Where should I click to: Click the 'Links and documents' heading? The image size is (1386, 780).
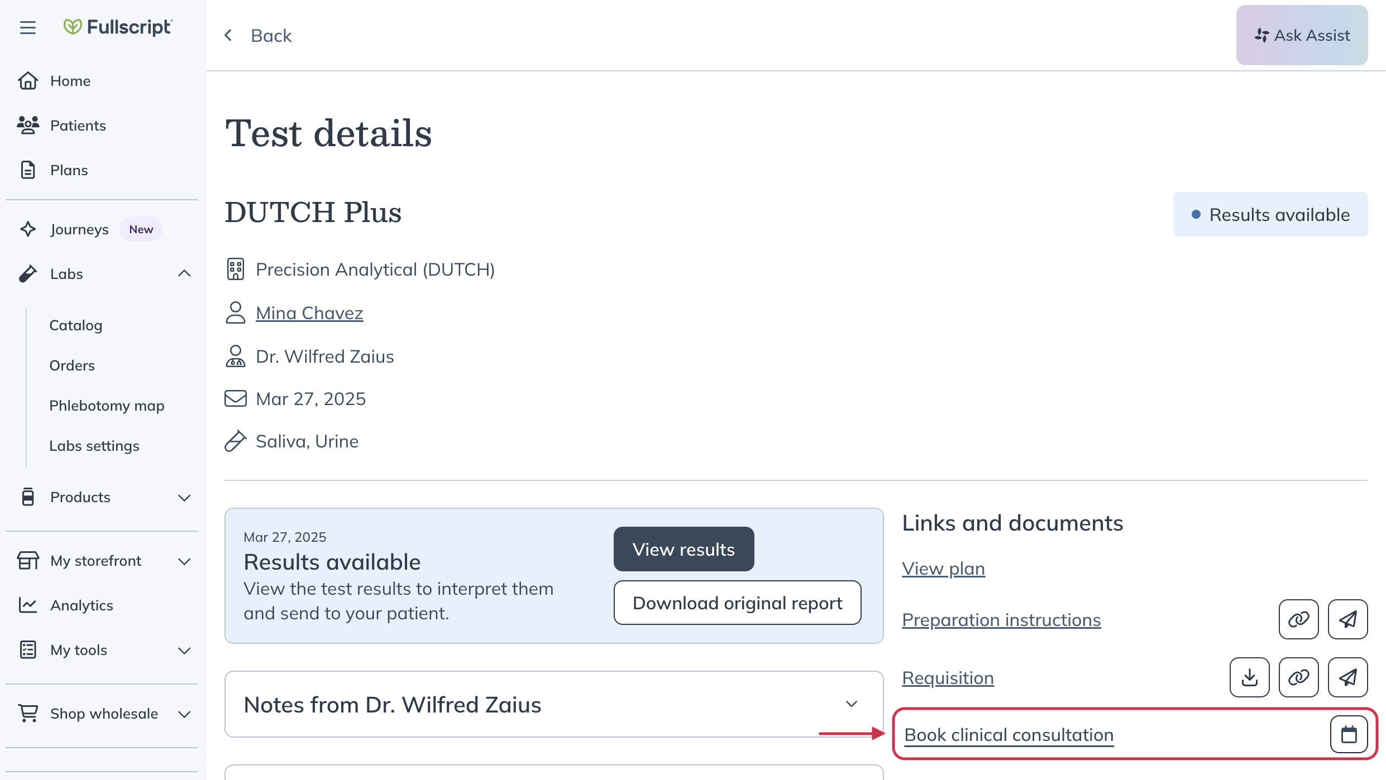click(x=1012, y=523)
